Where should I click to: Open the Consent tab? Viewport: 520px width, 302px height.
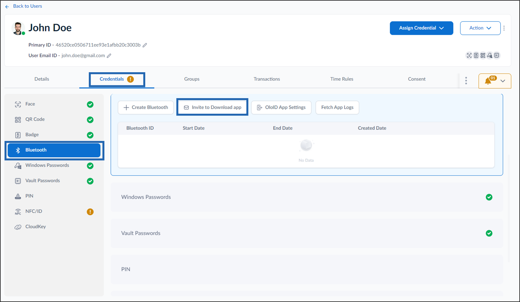[416, 79]
